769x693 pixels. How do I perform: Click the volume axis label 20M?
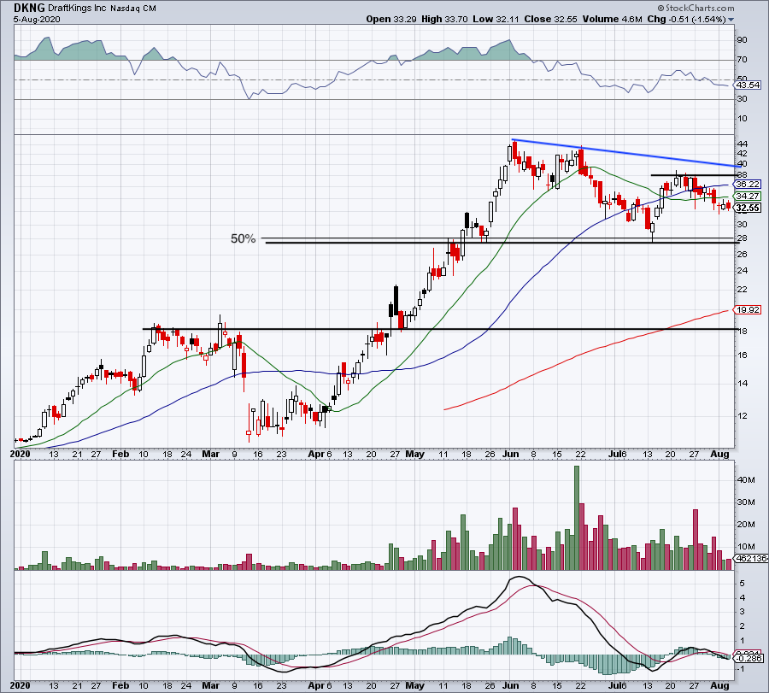(x=746, y=525)
